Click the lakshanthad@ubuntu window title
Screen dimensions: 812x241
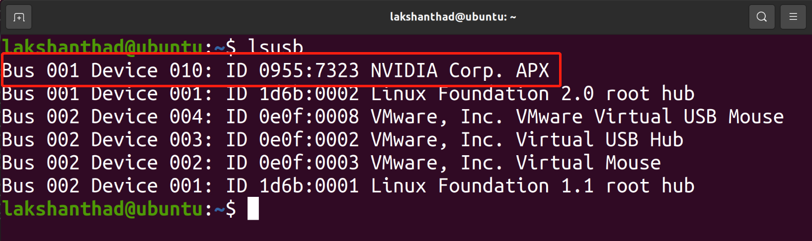453,17
